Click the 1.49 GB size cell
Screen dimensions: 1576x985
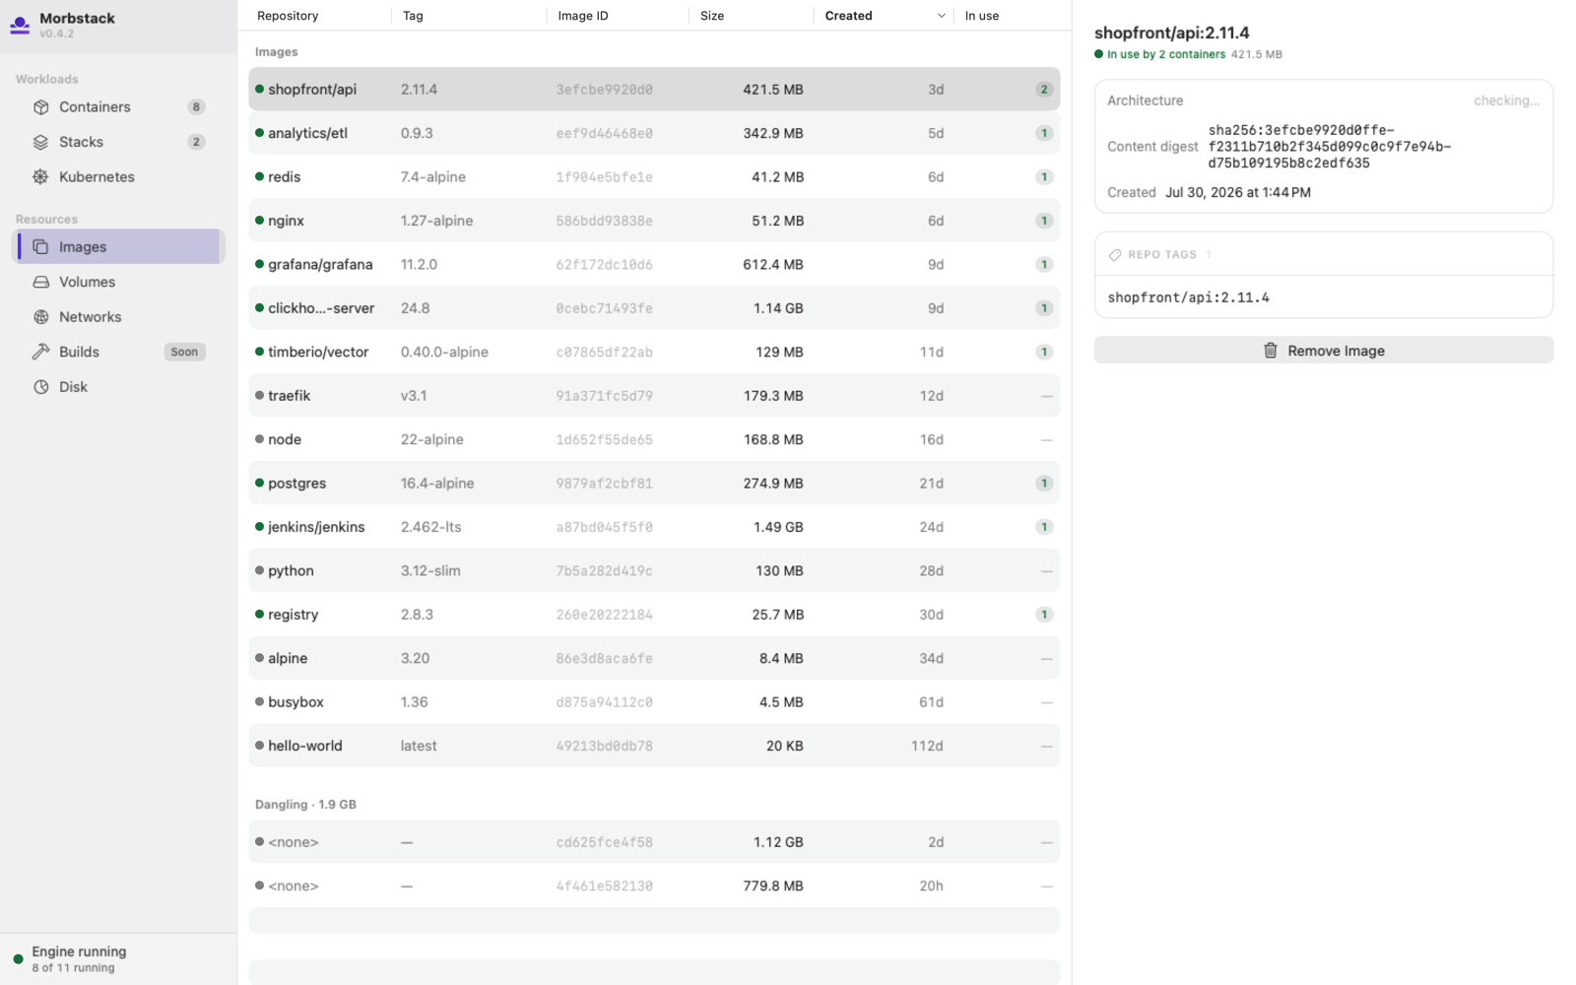coord(778,527)
